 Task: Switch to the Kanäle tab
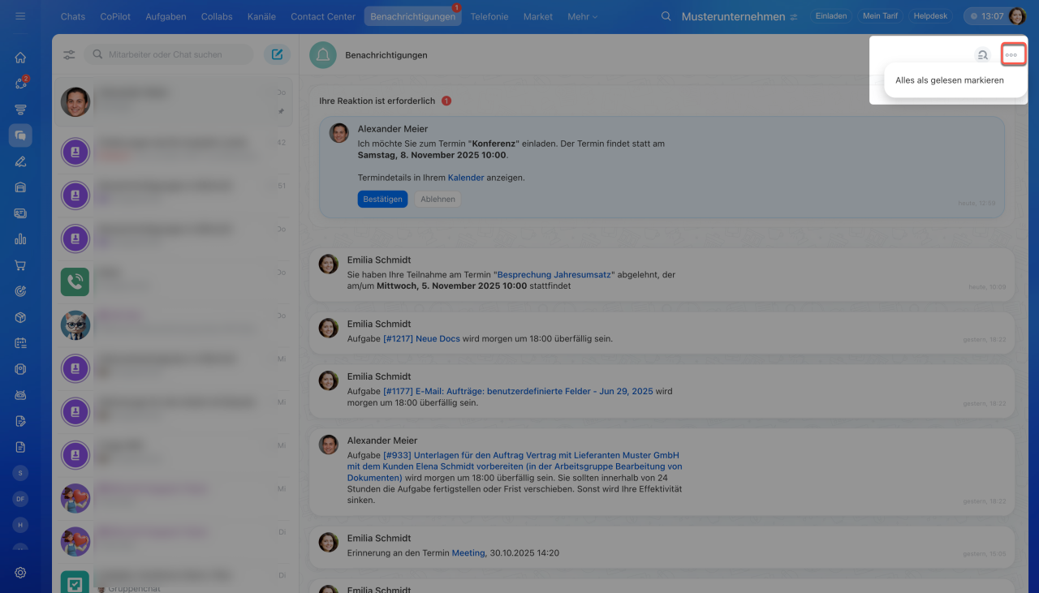(261, 16)
